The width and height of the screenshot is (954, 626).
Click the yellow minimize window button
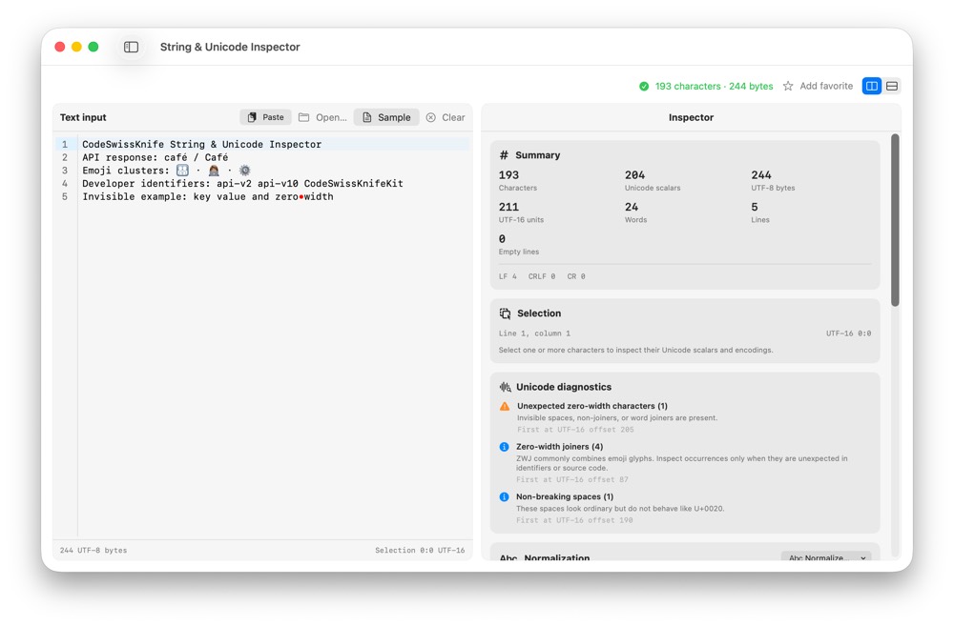[76, 47]
